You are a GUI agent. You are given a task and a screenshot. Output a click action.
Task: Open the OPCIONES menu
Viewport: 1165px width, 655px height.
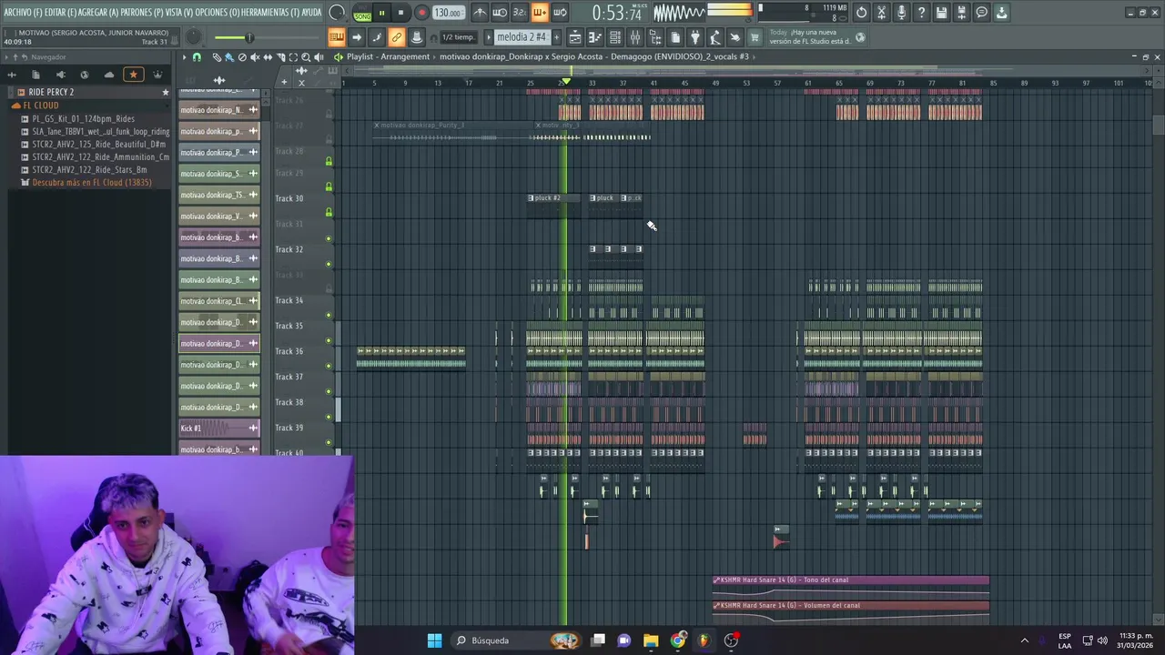[x=217, y=13]
